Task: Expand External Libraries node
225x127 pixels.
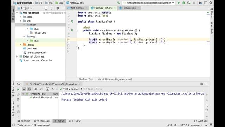Action: click(17, 56)
